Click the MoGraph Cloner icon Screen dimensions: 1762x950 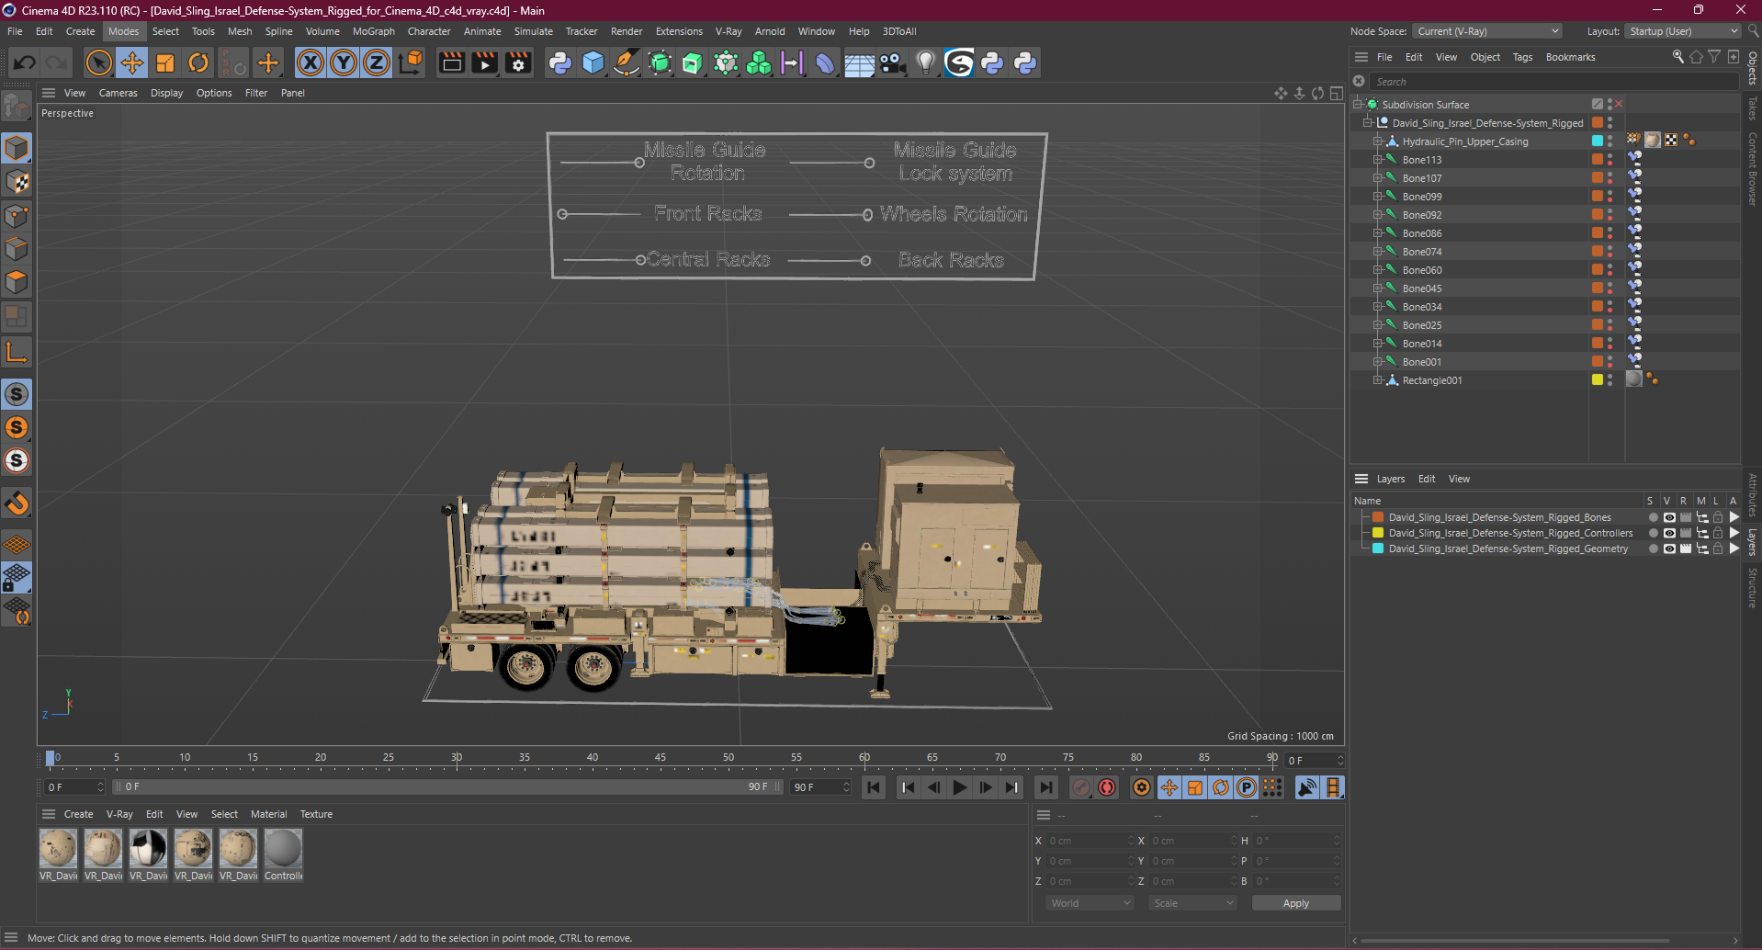pyautogui.click(x=759, y=62)
